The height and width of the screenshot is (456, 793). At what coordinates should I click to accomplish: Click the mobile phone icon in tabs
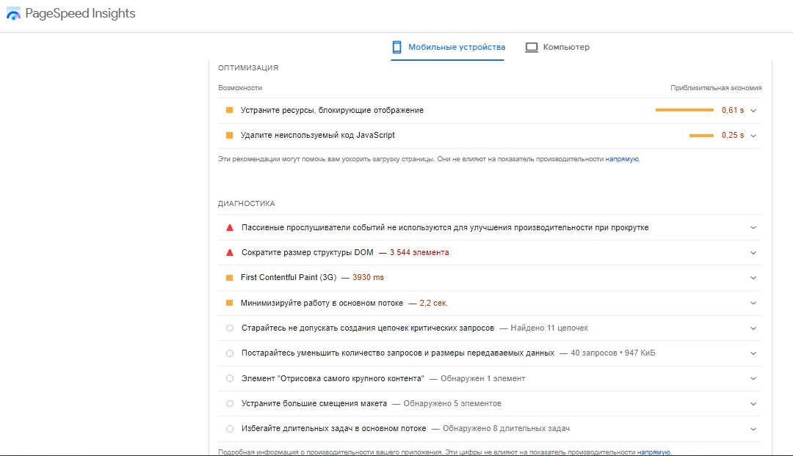[397, 47]
